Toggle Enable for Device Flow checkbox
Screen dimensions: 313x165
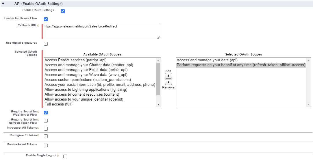point(46,19)
